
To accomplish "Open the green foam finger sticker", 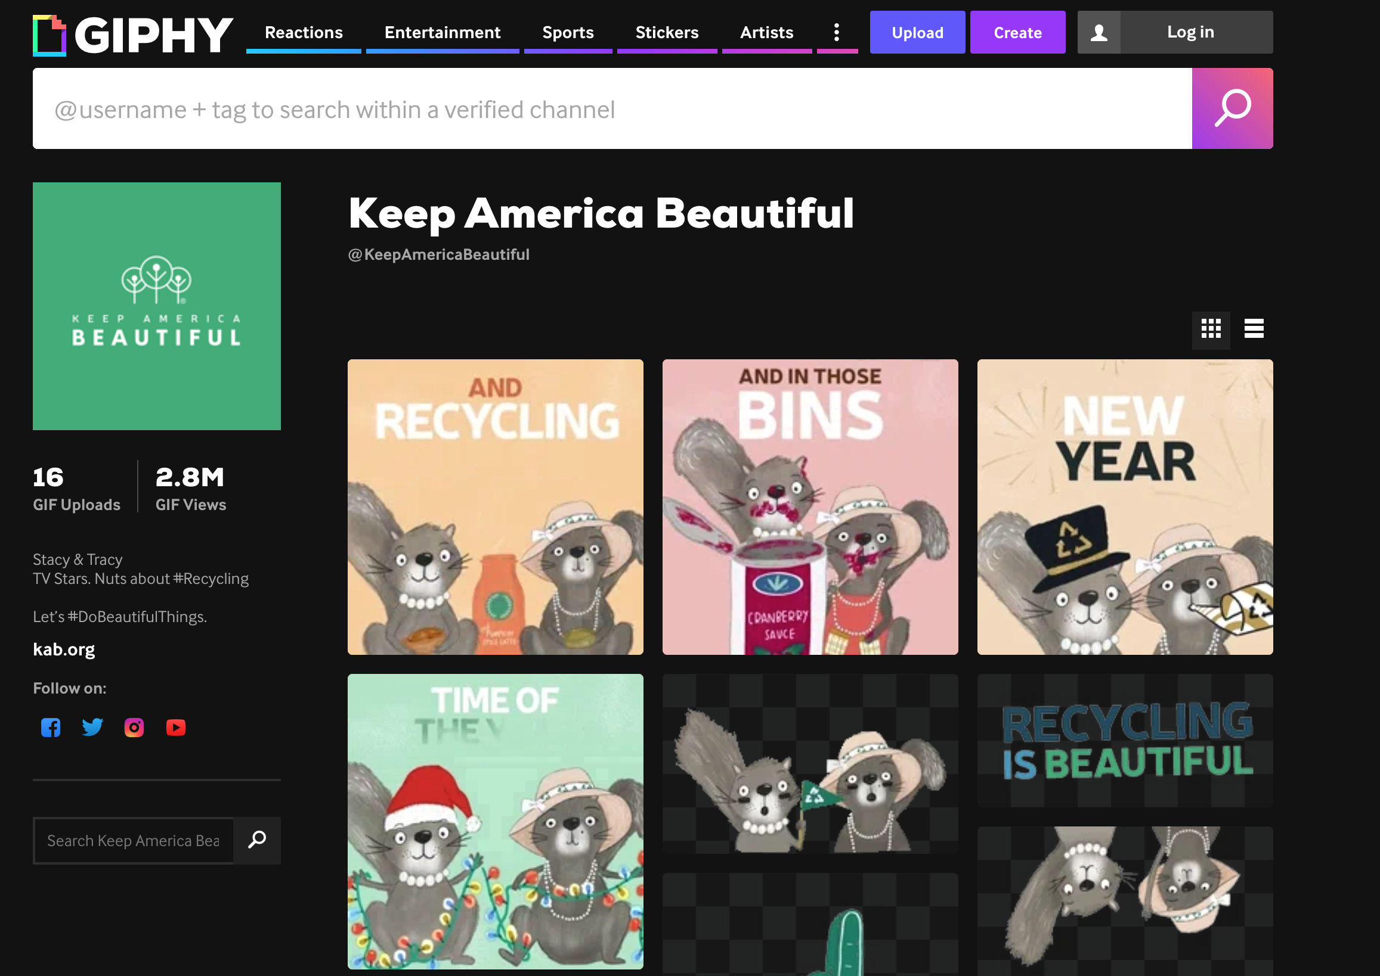I will [x=810, y=924].
